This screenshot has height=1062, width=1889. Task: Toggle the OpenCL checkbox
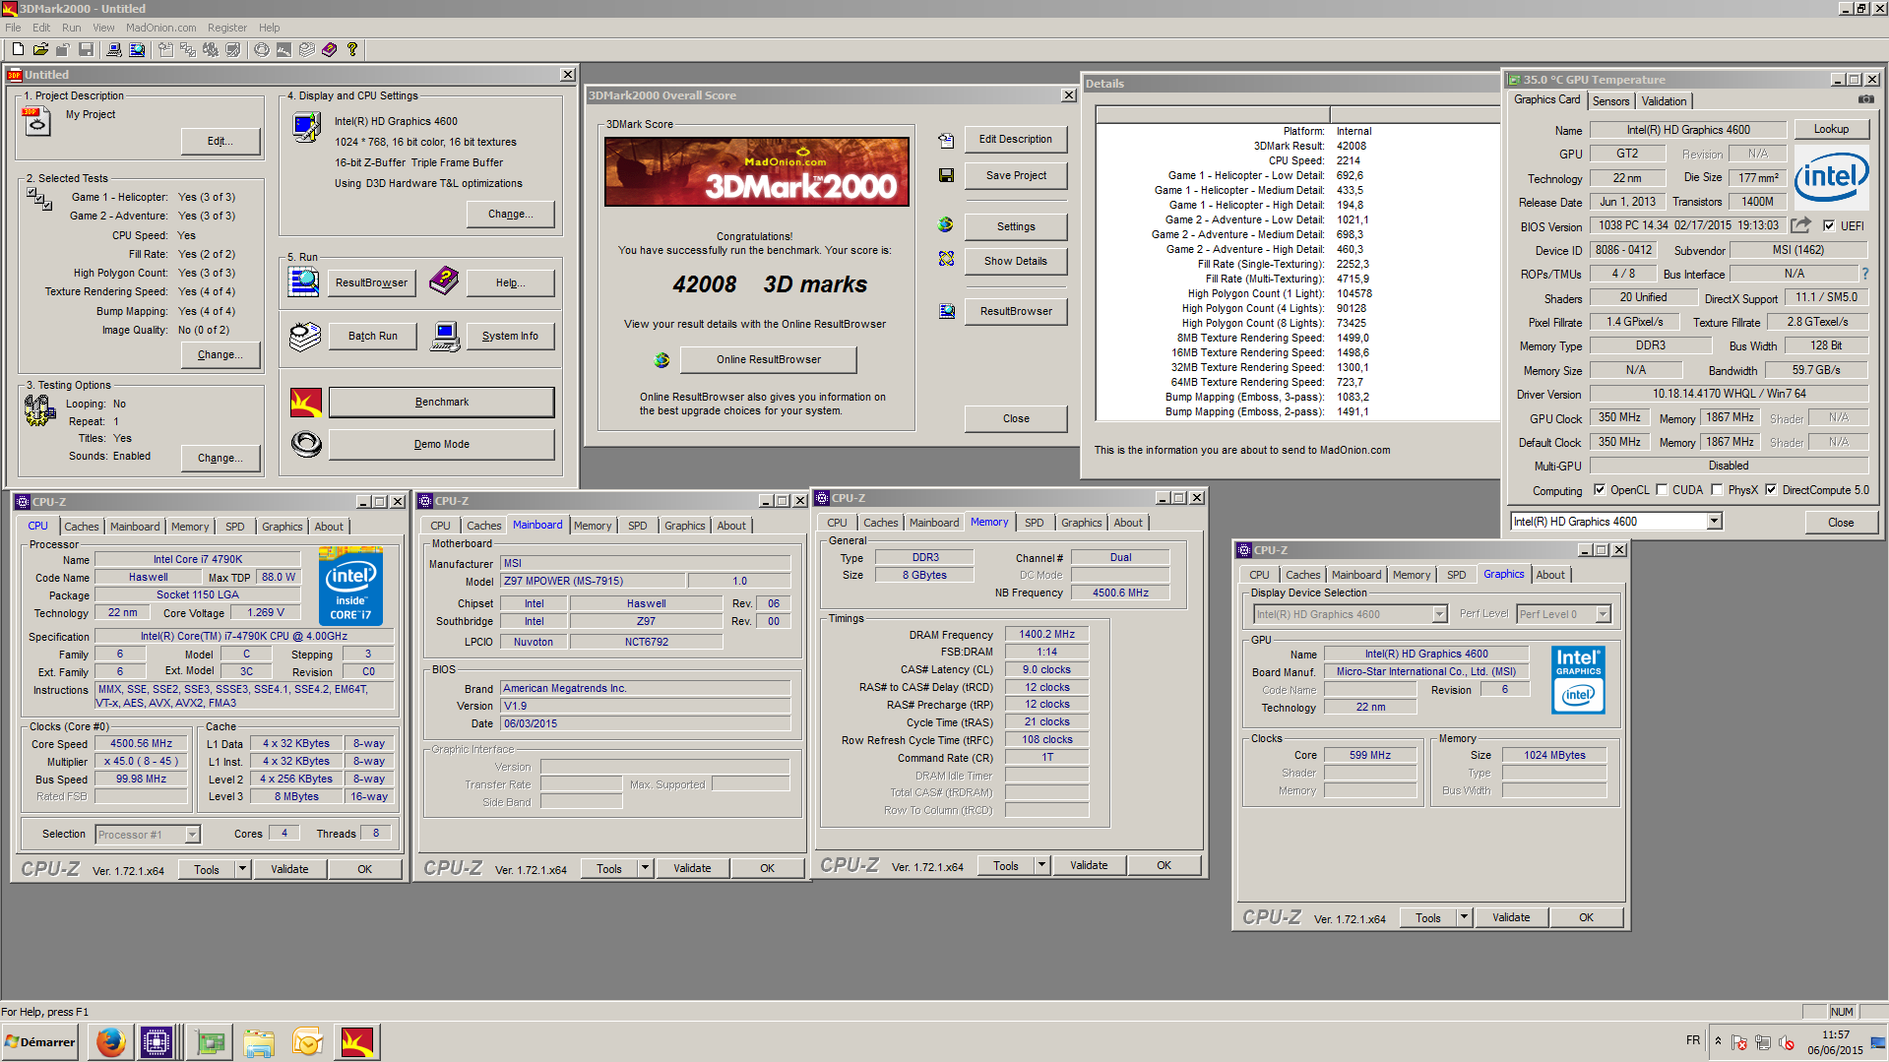click(1600, 489)
